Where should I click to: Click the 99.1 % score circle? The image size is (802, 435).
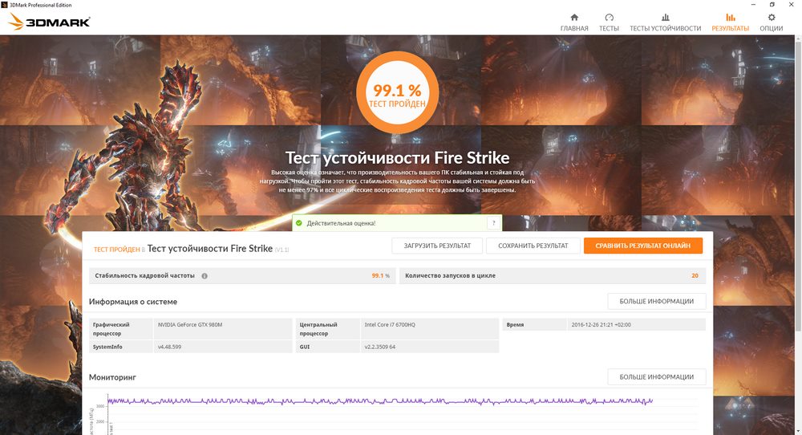coord(398,92)
